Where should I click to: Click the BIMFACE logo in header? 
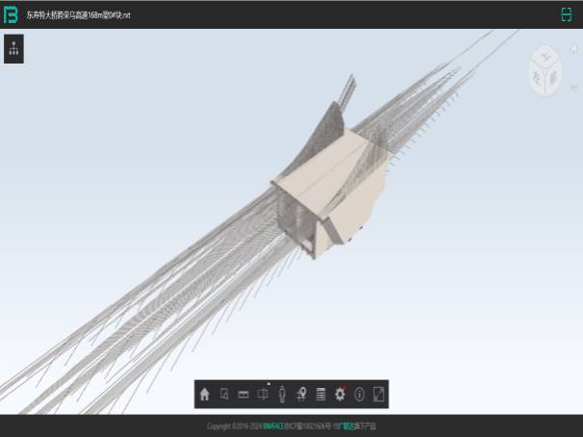(x=12, y=14)
